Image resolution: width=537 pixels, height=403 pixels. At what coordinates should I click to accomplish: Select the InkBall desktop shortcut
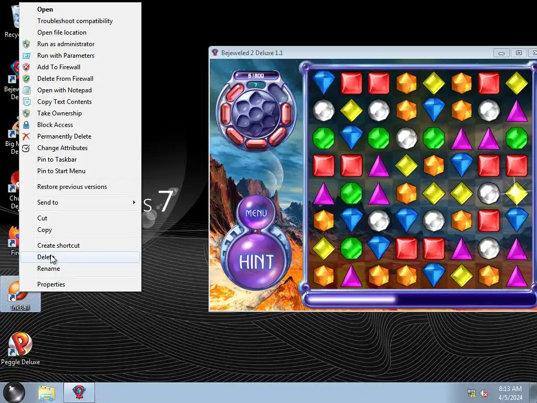20,294
